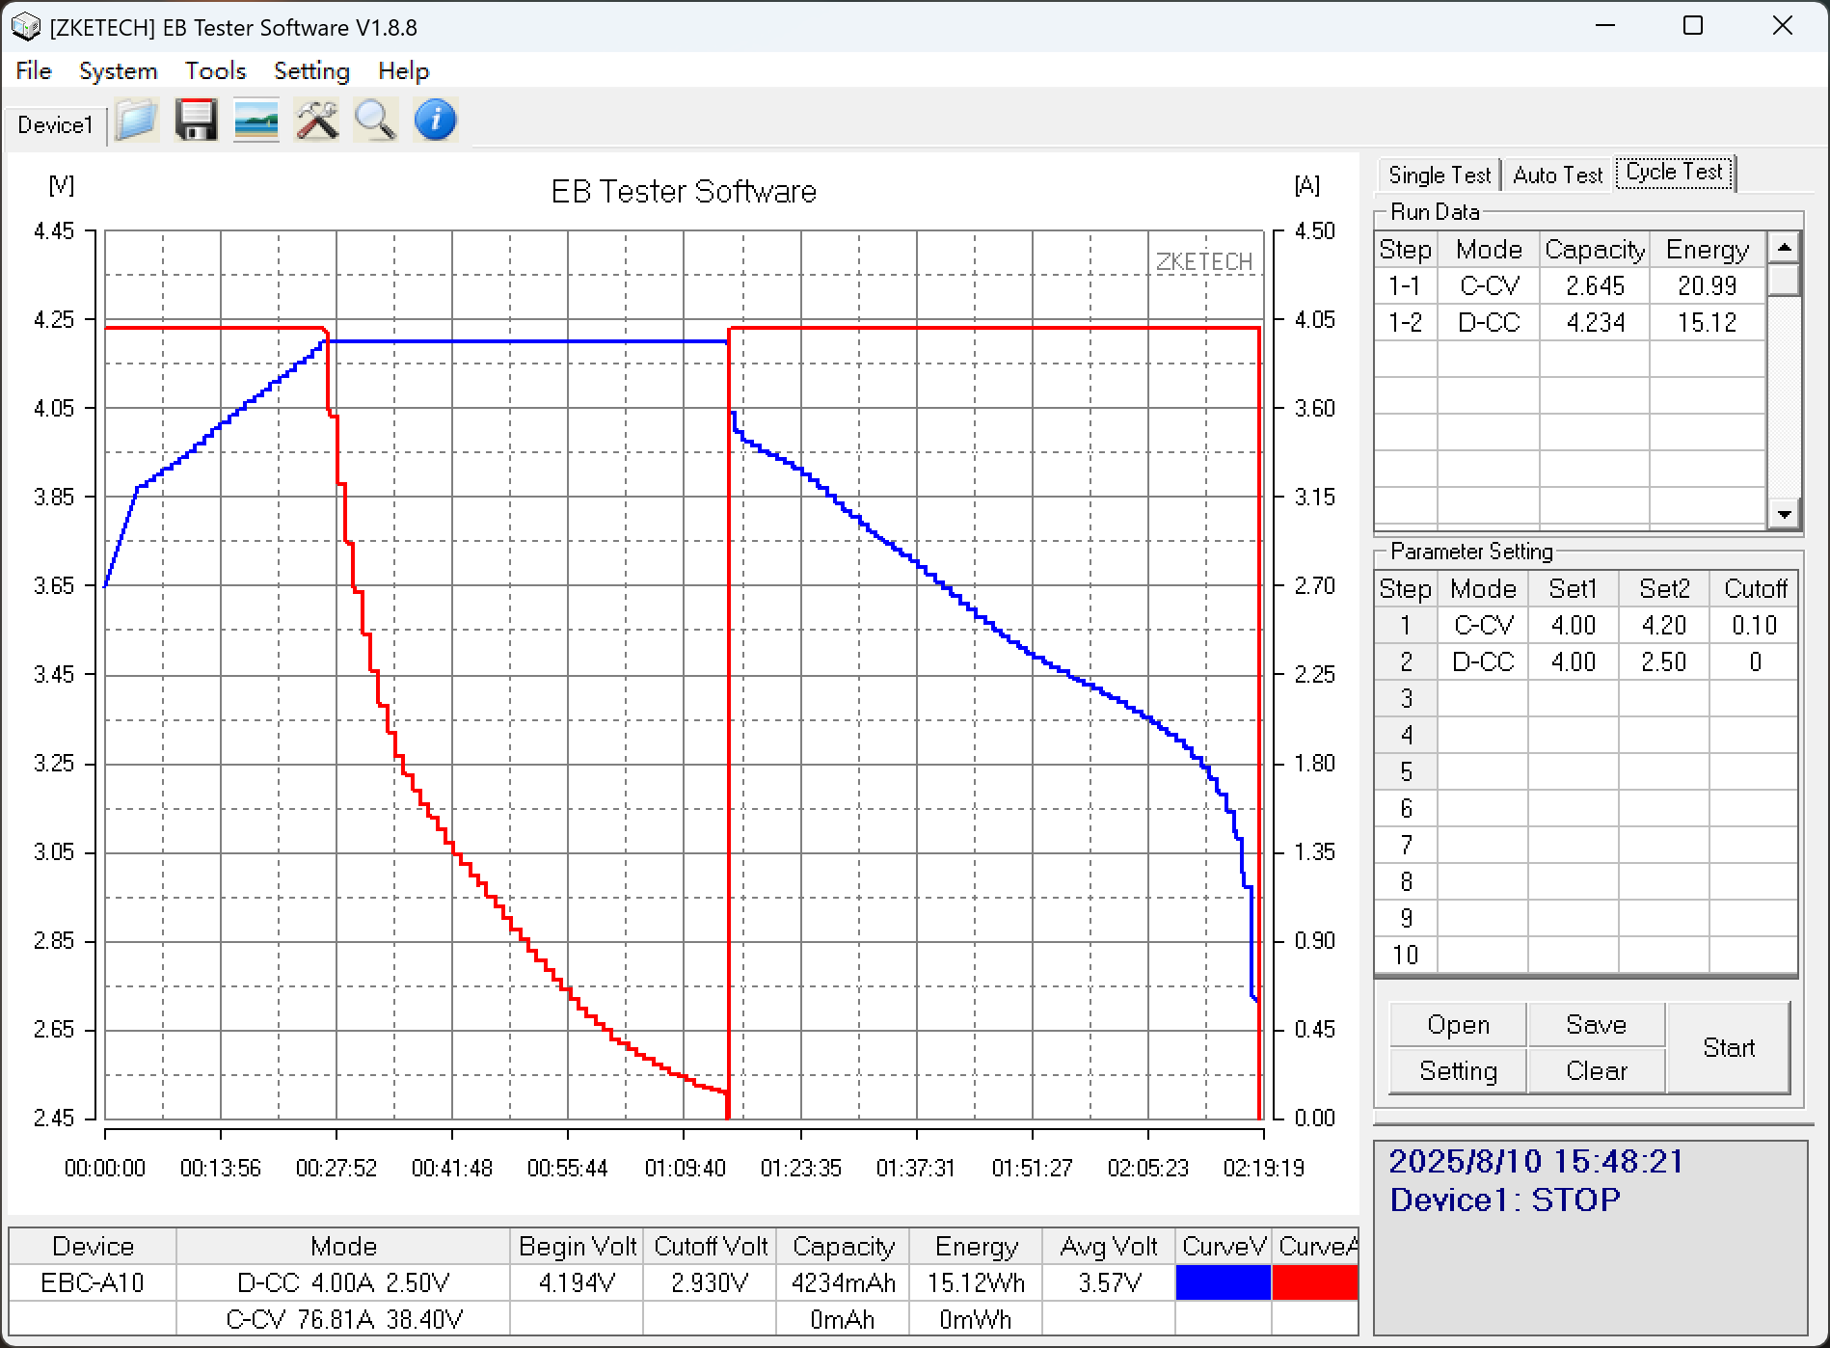Viewport: 1830px width, 1348px height.
Task: Click the Run Data scrollbar down arrow
Action: 1784,515
